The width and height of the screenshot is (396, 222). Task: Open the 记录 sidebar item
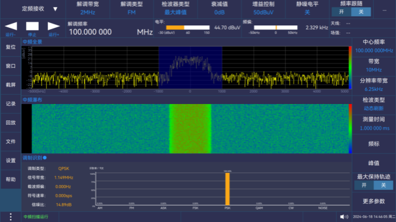pyautogui.click(x=10, y=104)
